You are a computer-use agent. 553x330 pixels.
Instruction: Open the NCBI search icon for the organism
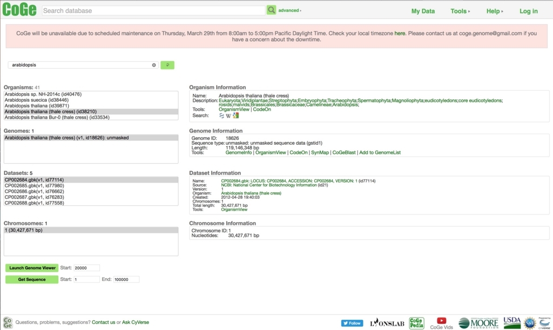pyautogui.click(x=221, y=116)
